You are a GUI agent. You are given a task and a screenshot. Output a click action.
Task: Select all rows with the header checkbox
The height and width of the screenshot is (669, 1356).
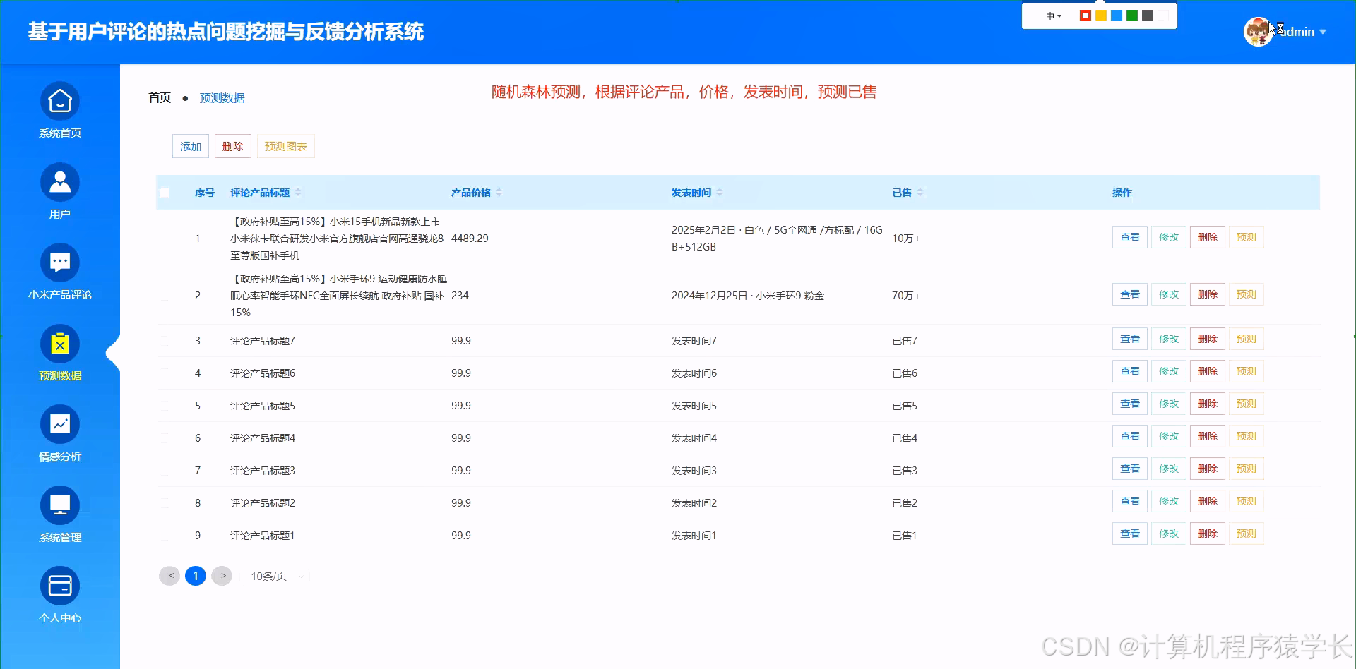pyautogui.click(x=165, y=192)
